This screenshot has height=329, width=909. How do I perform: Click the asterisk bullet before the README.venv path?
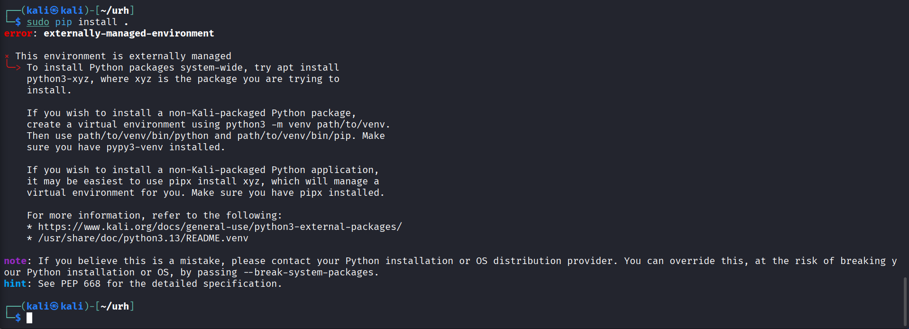click(x=29, y=238)
